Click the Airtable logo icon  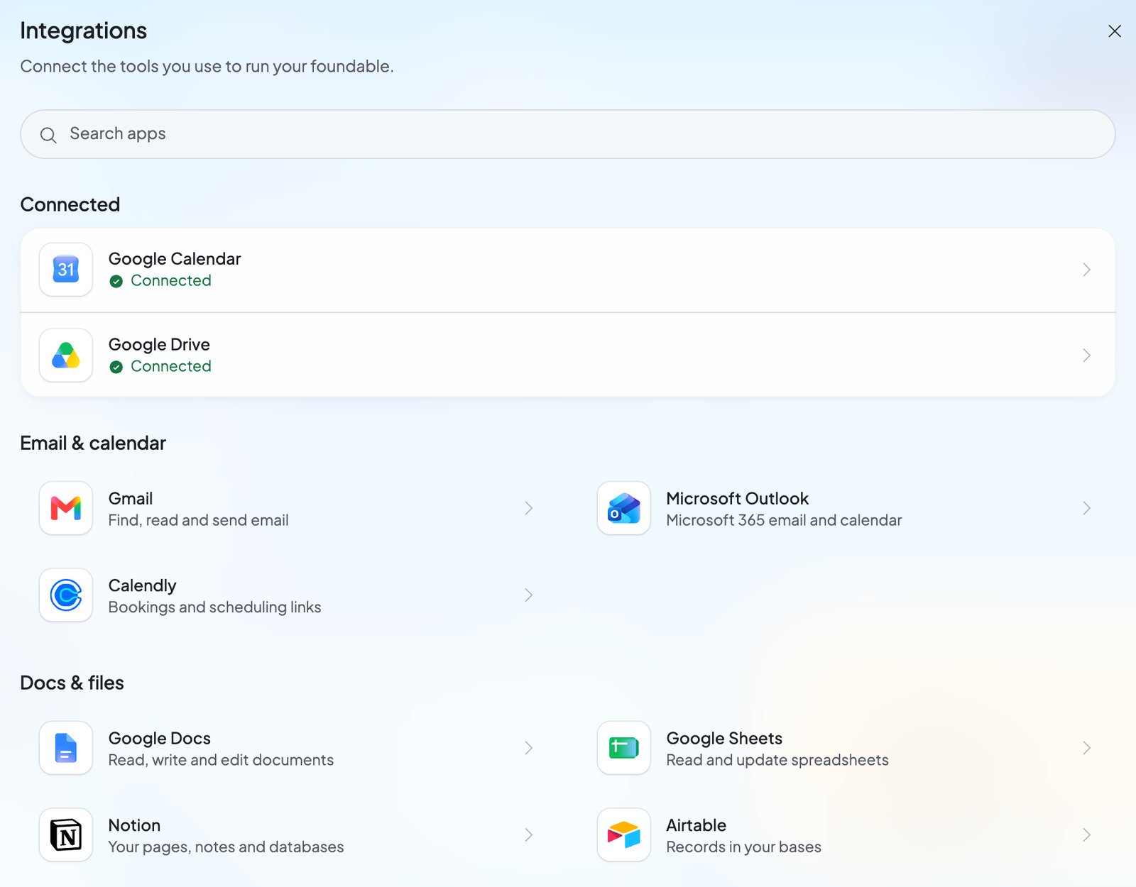(x=624, y=835)
